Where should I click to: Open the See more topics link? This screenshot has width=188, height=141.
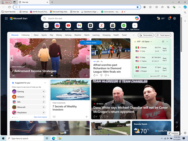(40, 117)
